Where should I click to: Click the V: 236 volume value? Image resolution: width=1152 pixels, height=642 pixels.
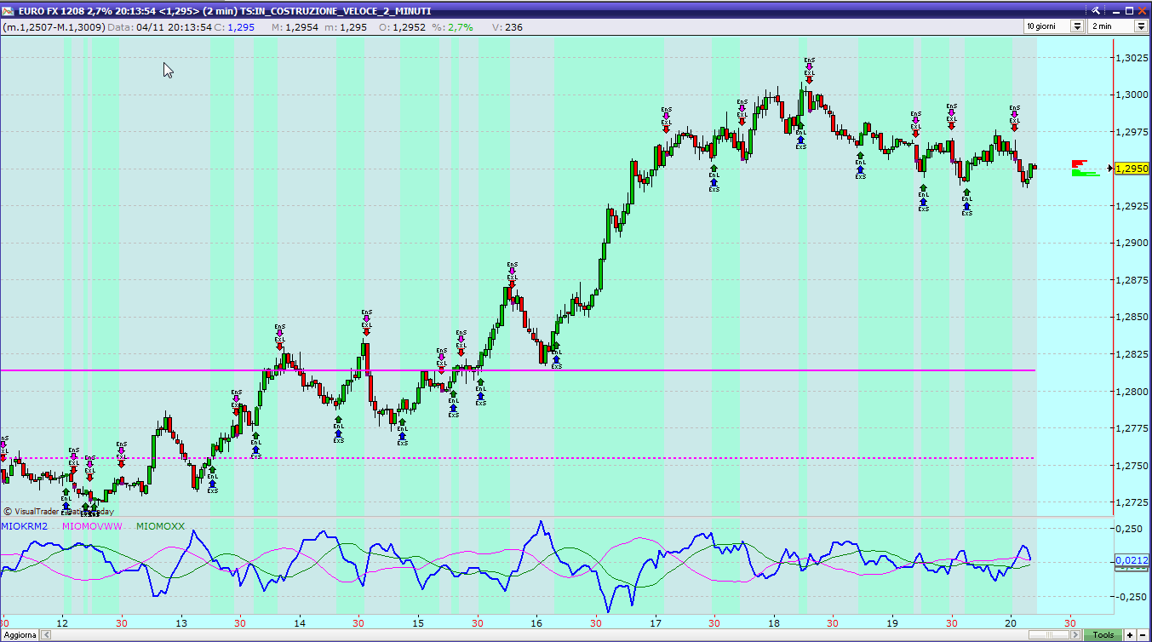pos(507,27)
